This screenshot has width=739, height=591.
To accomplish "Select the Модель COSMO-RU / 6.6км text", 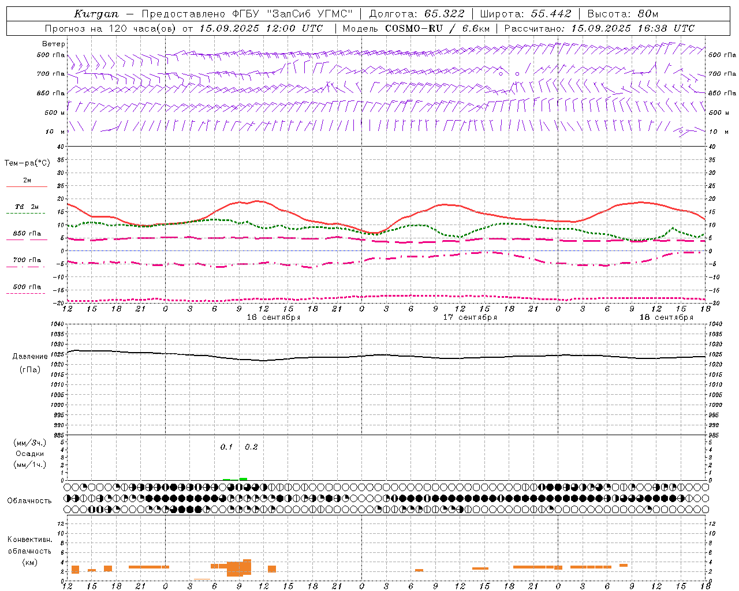I will (x=416, y=28).
